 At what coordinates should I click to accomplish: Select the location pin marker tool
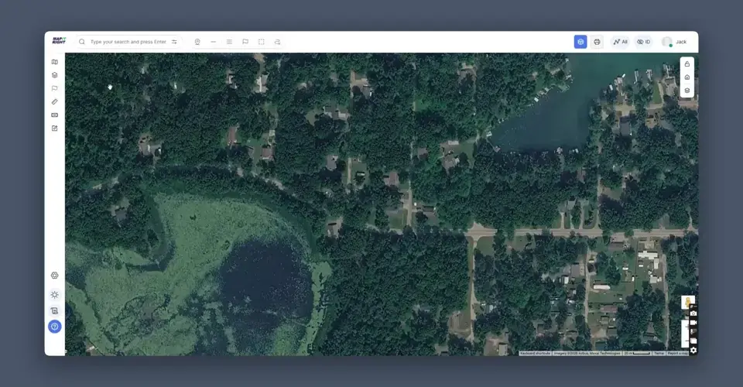[x=197, y=42]
